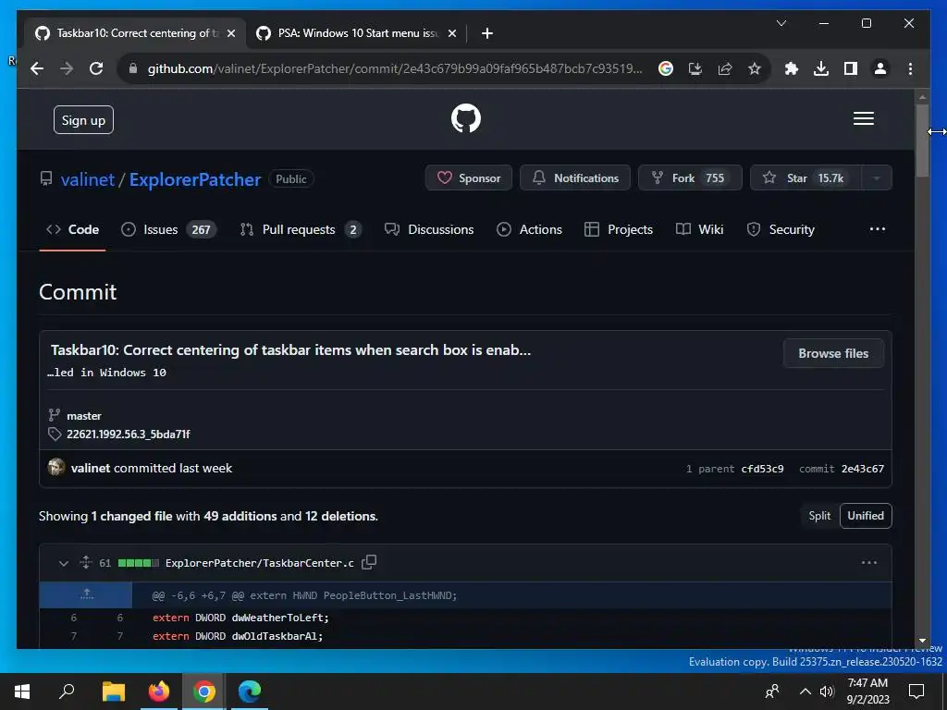This screenshot has width=947, height=710.
Task: Expand all lines of TaskbarCenter.c diff
Action: coord(86,562)
